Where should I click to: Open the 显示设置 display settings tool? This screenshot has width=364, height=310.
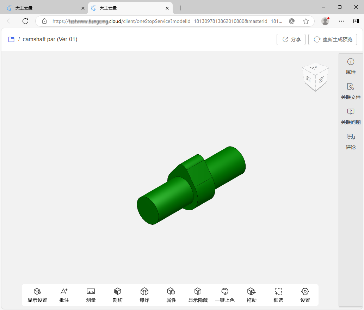(37, 295)
